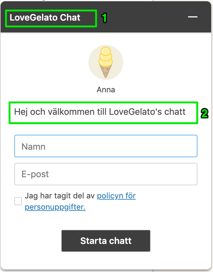Select the agent name Anna
This screenshot has height=272, width=213.
(x=106, y=90)
